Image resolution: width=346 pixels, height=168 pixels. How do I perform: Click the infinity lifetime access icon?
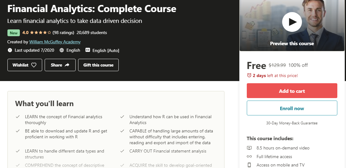click(x=249, y=157)
